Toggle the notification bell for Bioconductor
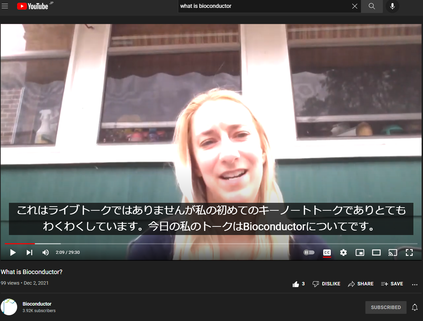Screen dimensions: 423x321 click(415, 307)
